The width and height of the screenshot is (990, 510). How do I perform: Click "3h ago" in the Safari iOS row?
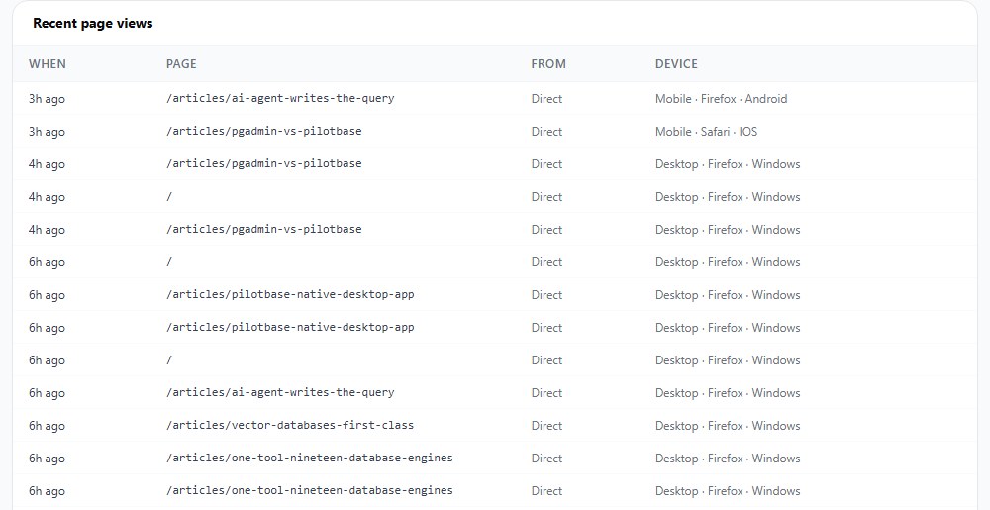[x=47, y=132]
